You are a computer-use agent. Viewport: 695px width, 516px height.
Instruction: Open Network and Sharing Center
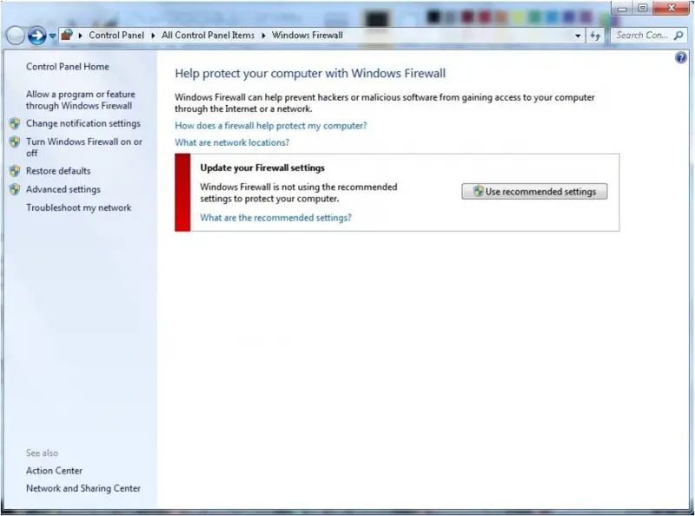coord(83,488)
